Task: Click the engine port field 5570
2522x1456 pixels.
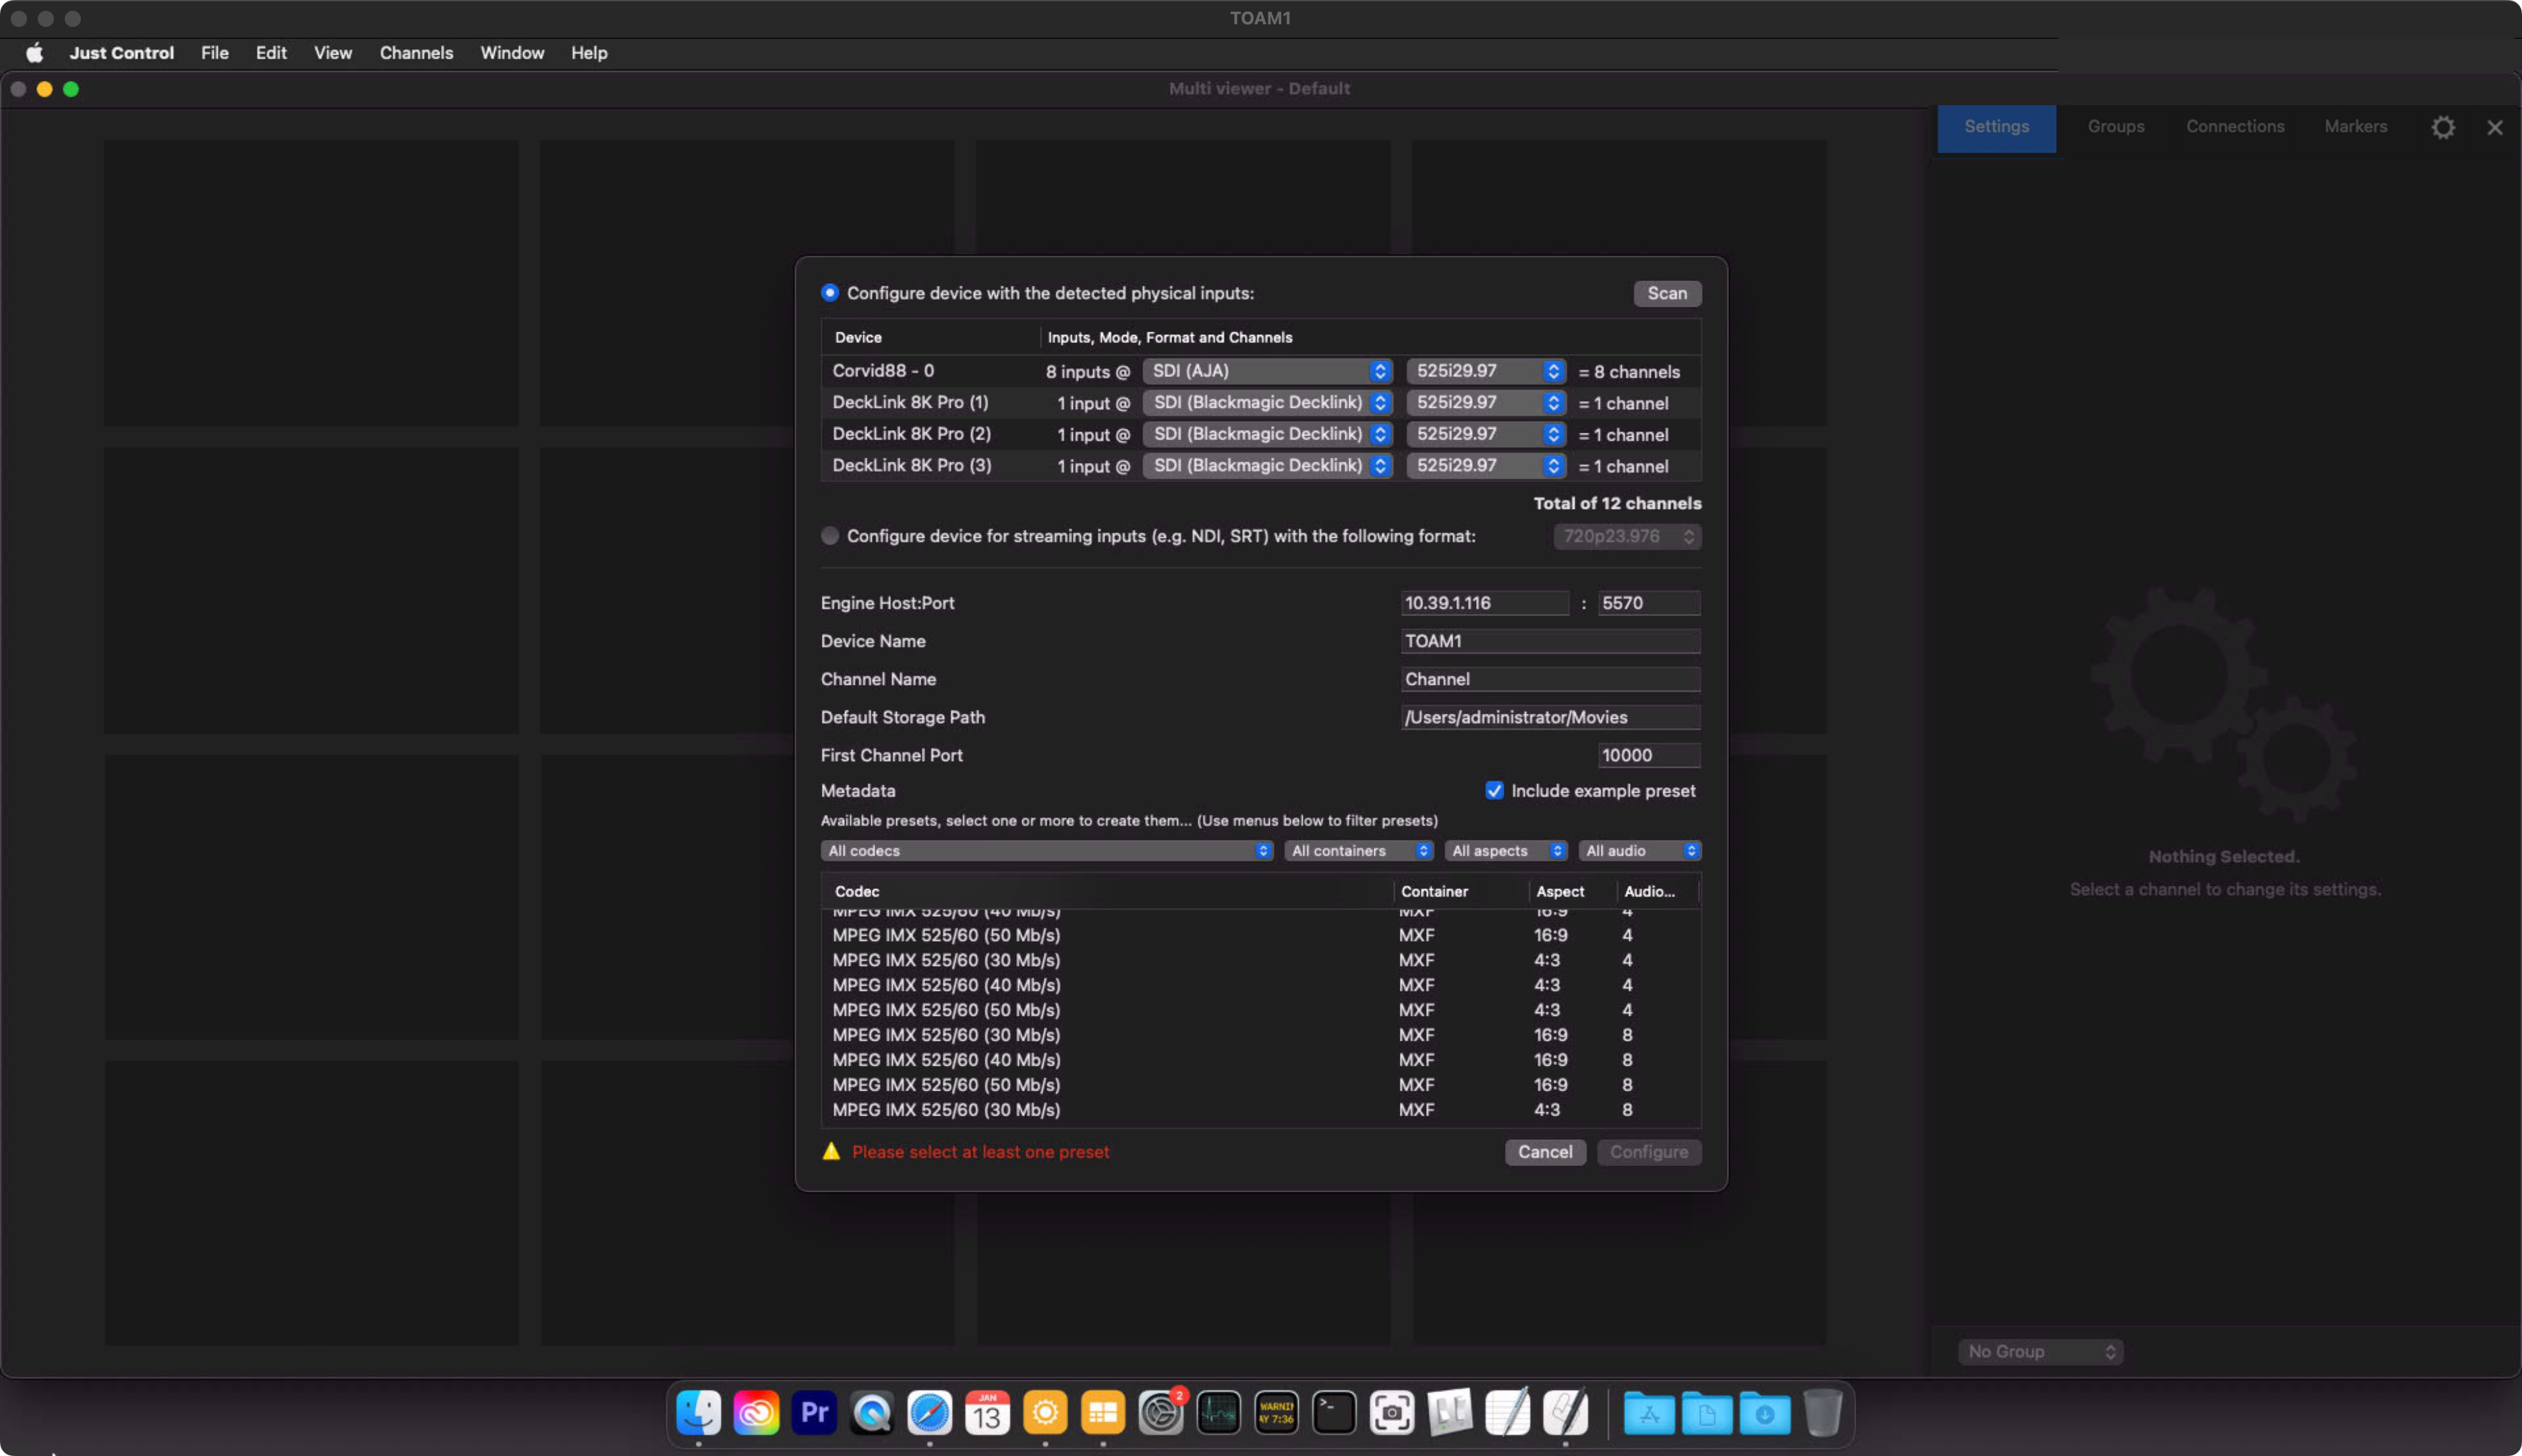Action: pyautogui.click(x=1649, y=603)
